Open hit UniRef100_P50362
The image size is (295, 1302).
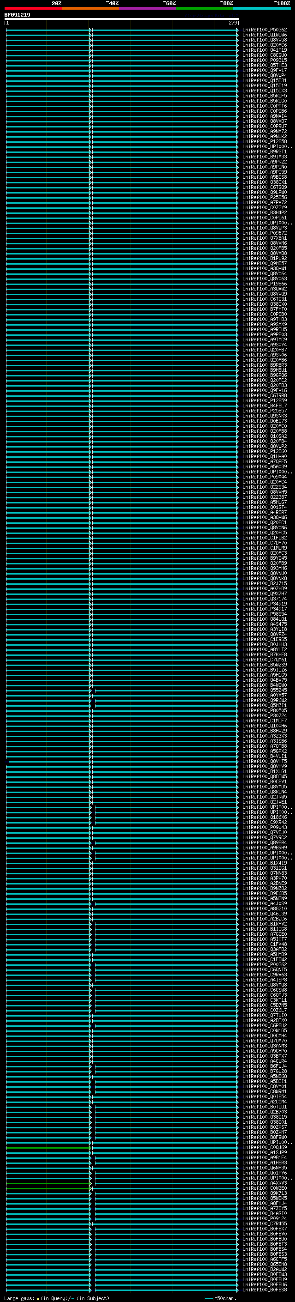tap(265, 30)
